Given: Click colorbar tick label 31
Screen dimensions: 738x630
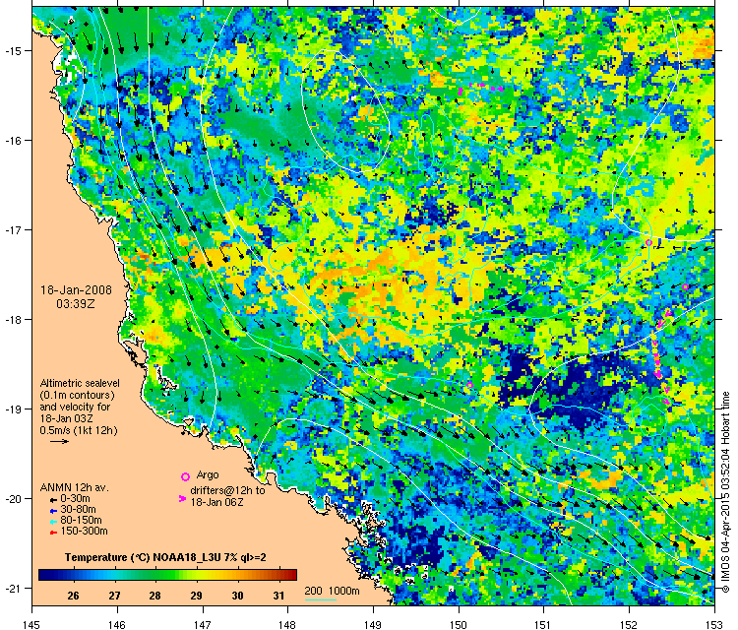Looking at the screenshot, I should [278, 596].
